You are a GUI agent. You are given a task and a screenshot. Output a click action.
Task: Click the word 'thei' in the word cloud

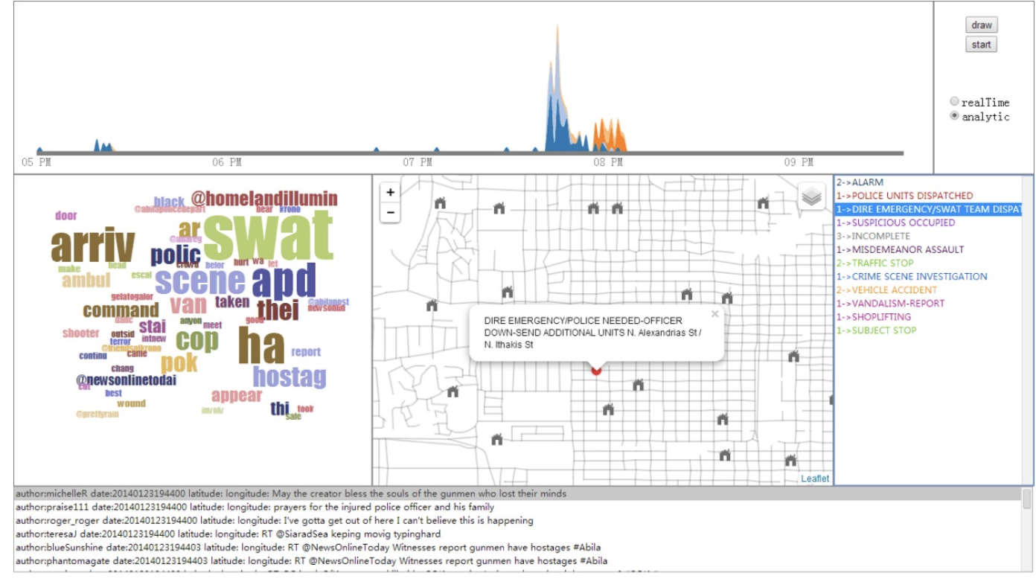tap(278, 310)
